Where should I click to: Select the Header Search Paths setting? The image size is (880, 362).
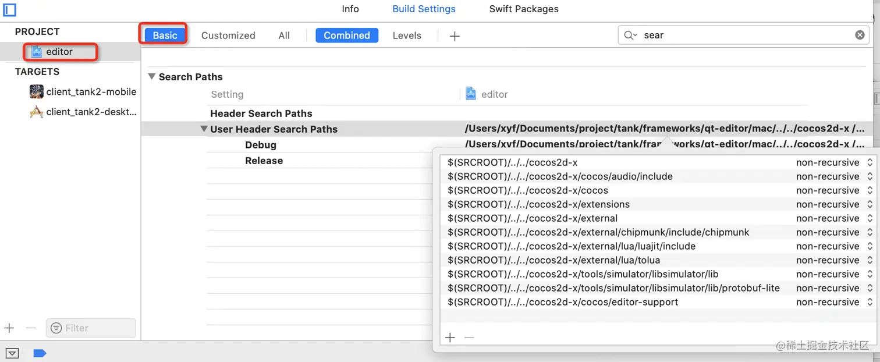click(261, 113)
